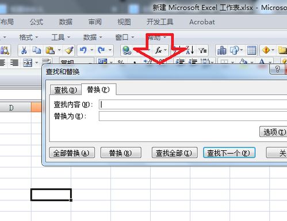Click the Undo arrow icon
The image size is (287, 221).
tap(83, 51)
